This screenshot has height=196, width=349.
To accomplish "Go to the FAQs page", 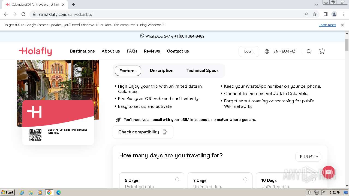I will click(132, 51).
